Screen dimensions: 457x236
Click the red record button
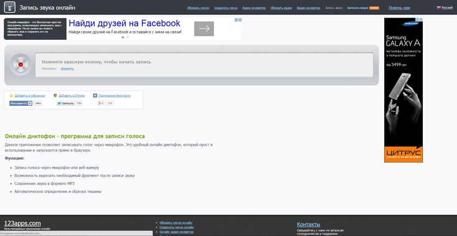(x=21, y=65)
